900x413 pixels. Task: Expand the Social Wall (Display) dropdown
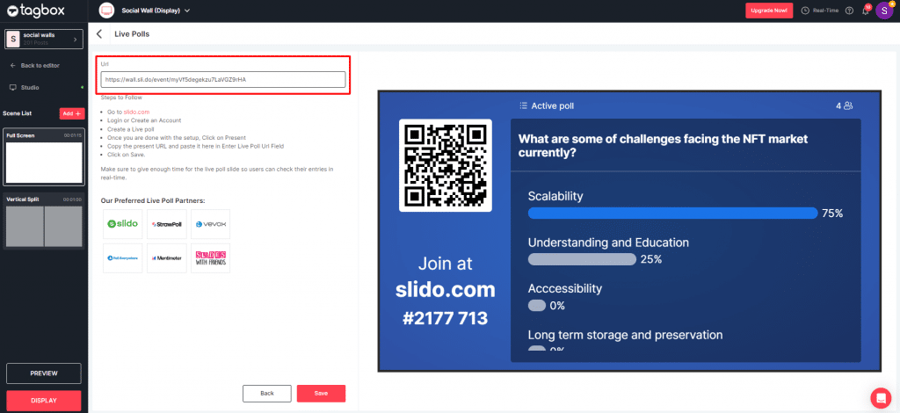[156, 11]
